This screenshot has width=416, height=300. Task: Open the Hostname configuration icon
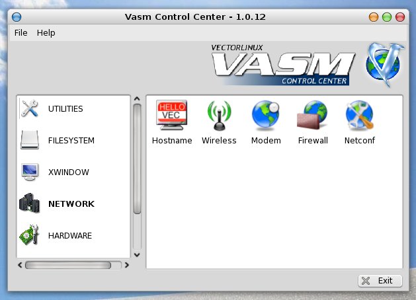(x=172, y=115)
